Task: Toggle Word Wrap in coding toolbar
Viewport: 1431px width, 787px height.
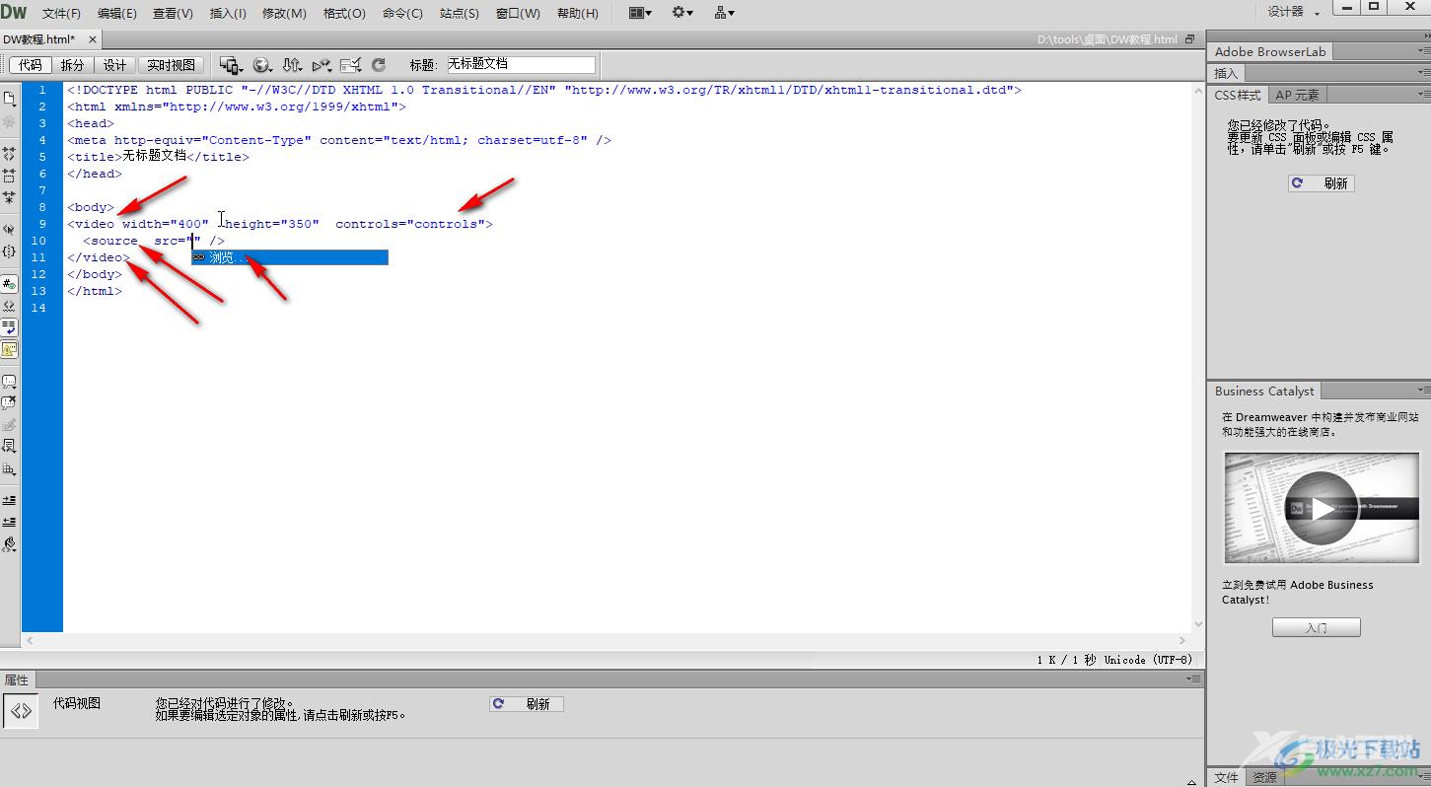Action: (x=9, y=327)
